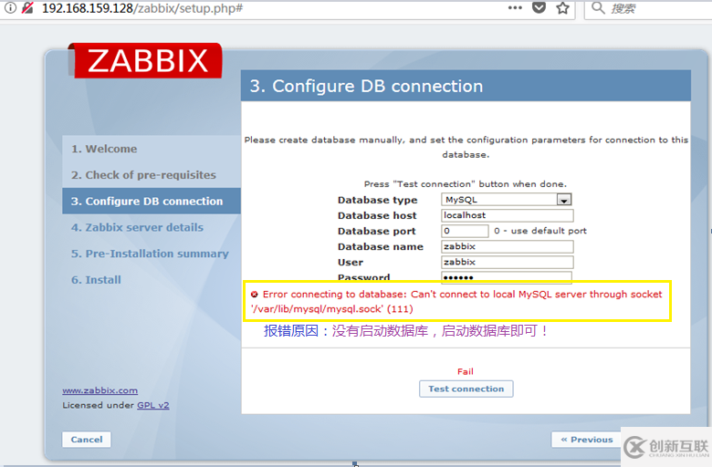Screen dimensions: 712x467
Task: Open the www.zabbix.com link
Action: click(x=99, y=390)
